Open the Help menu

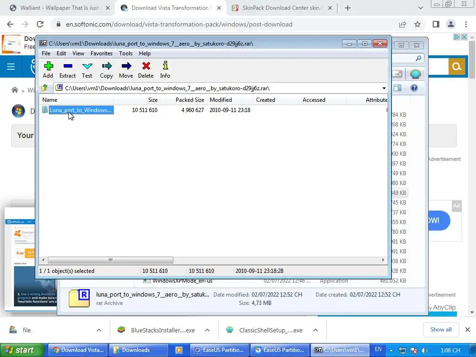click(x=145, y=53)
